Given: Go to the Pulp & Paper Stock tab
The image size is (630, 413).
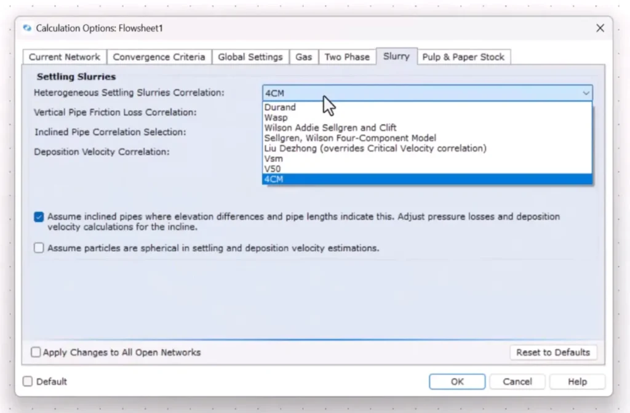Looking at the screenshot, I should [463, 57].
